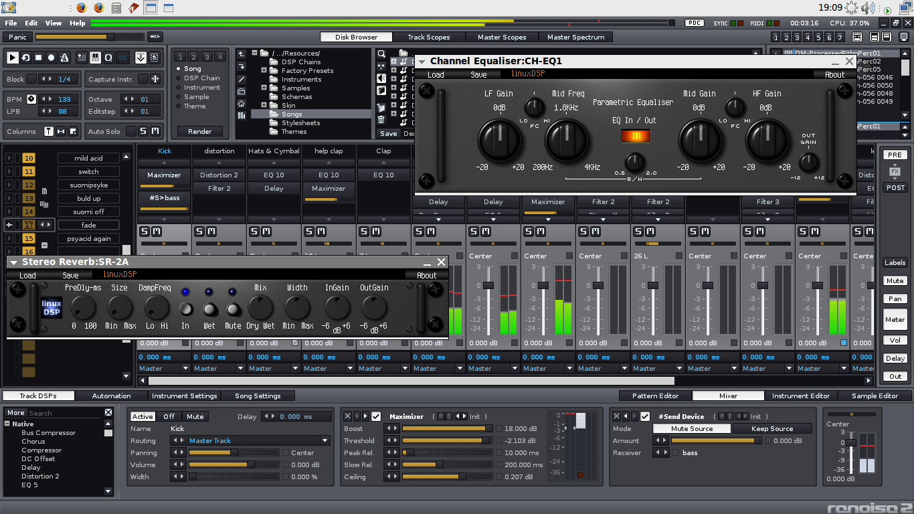Click the create-new-folder icon in disk browser
The height and width of the screenshot is (514, 914).
point(381,106)
